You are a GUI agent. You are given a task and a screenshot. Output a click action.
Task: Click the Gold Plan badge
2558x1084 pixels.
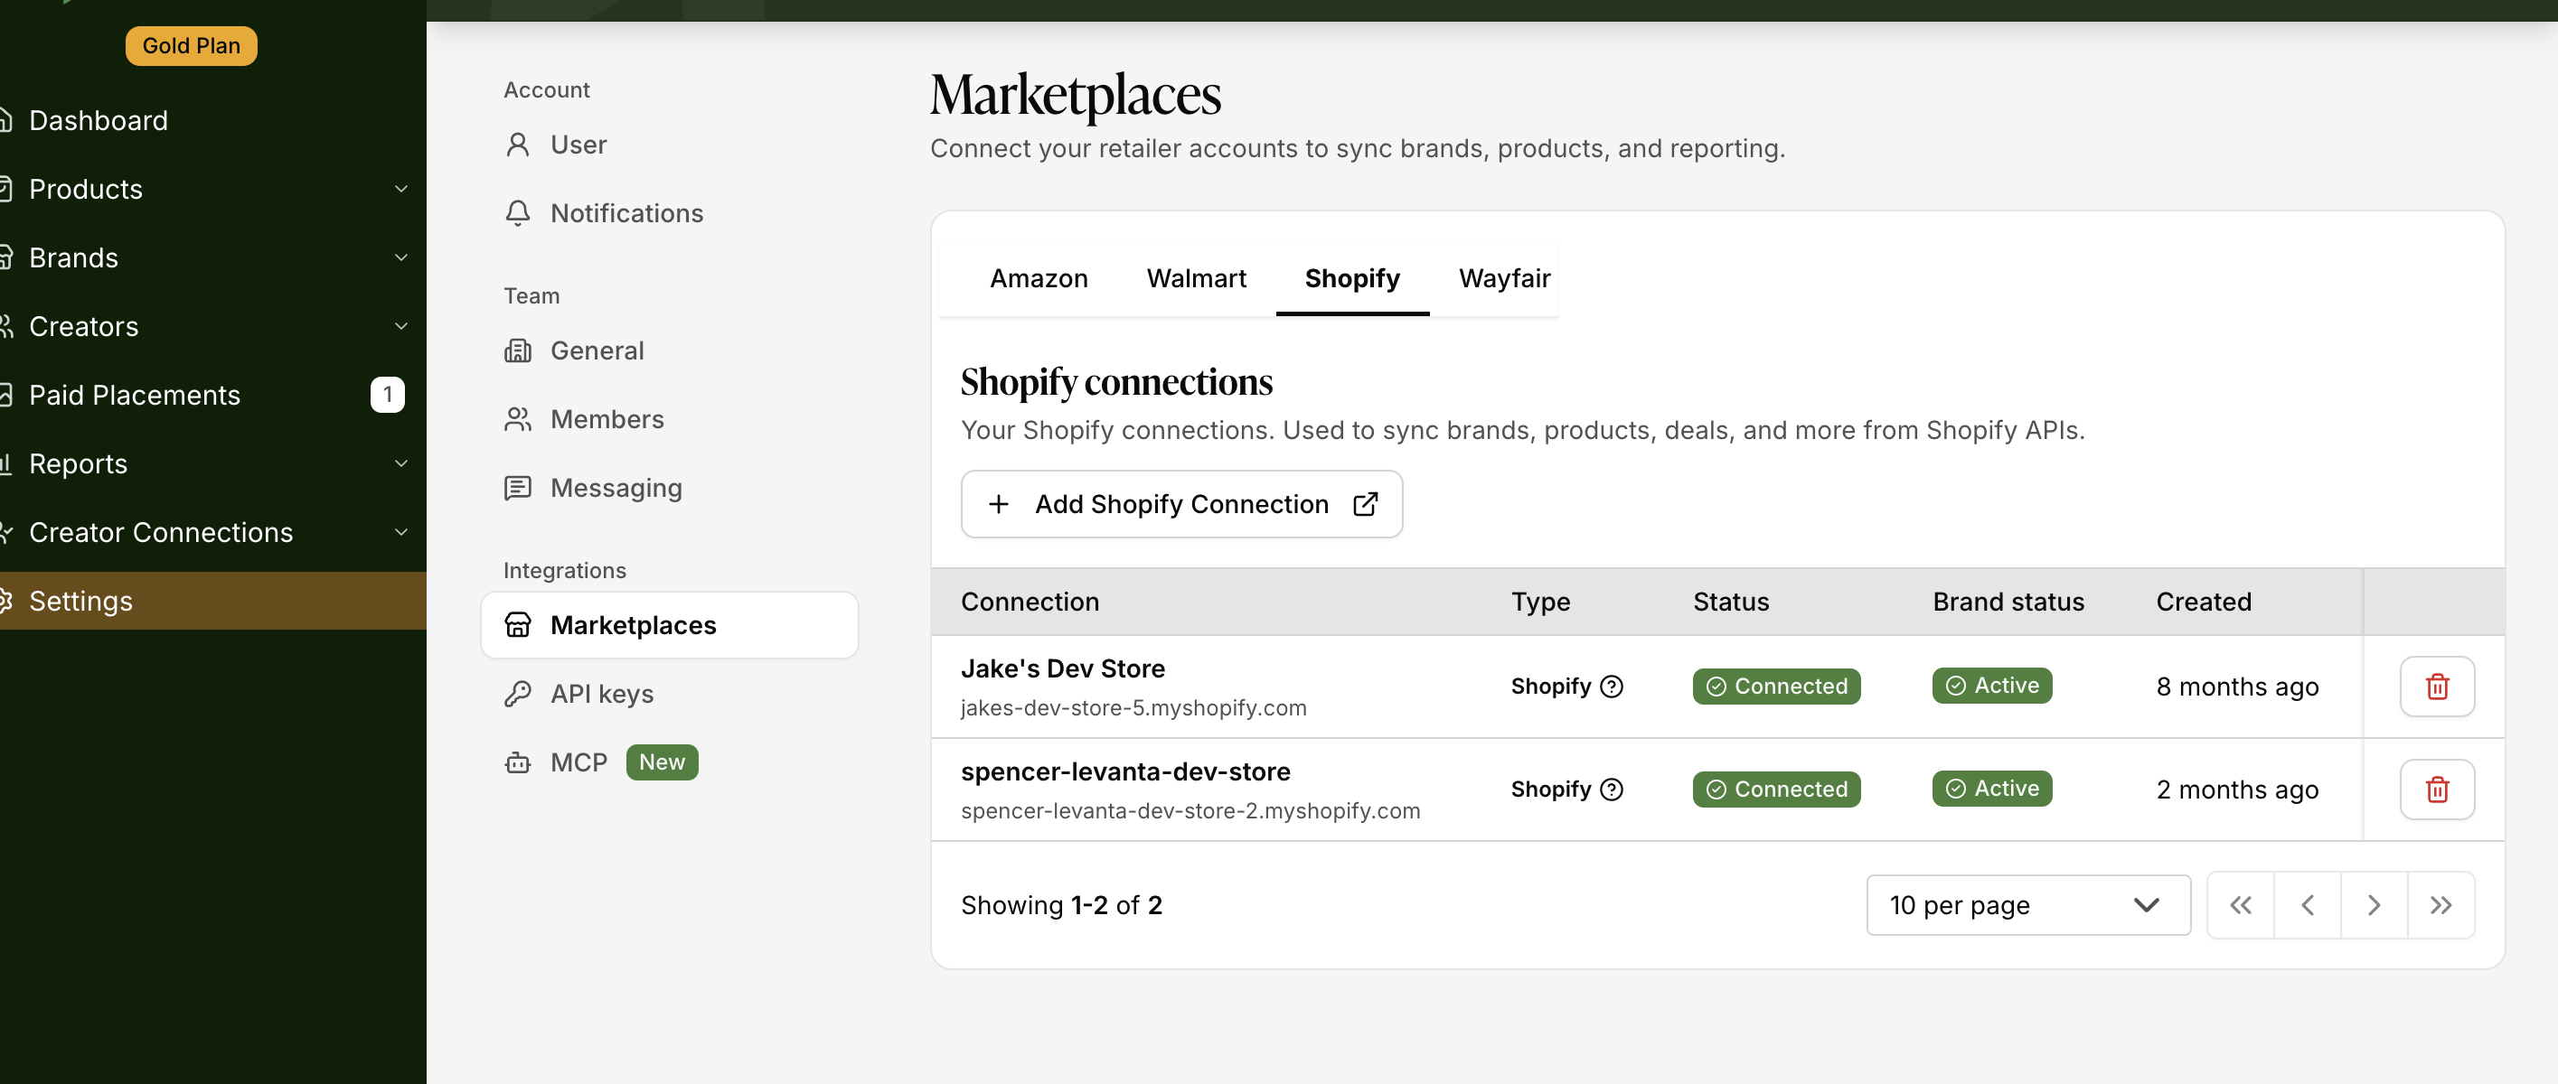coord(191,46)
